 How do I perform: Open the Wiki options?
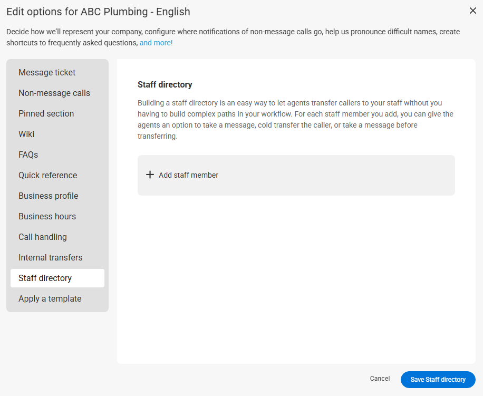point(26,134)
